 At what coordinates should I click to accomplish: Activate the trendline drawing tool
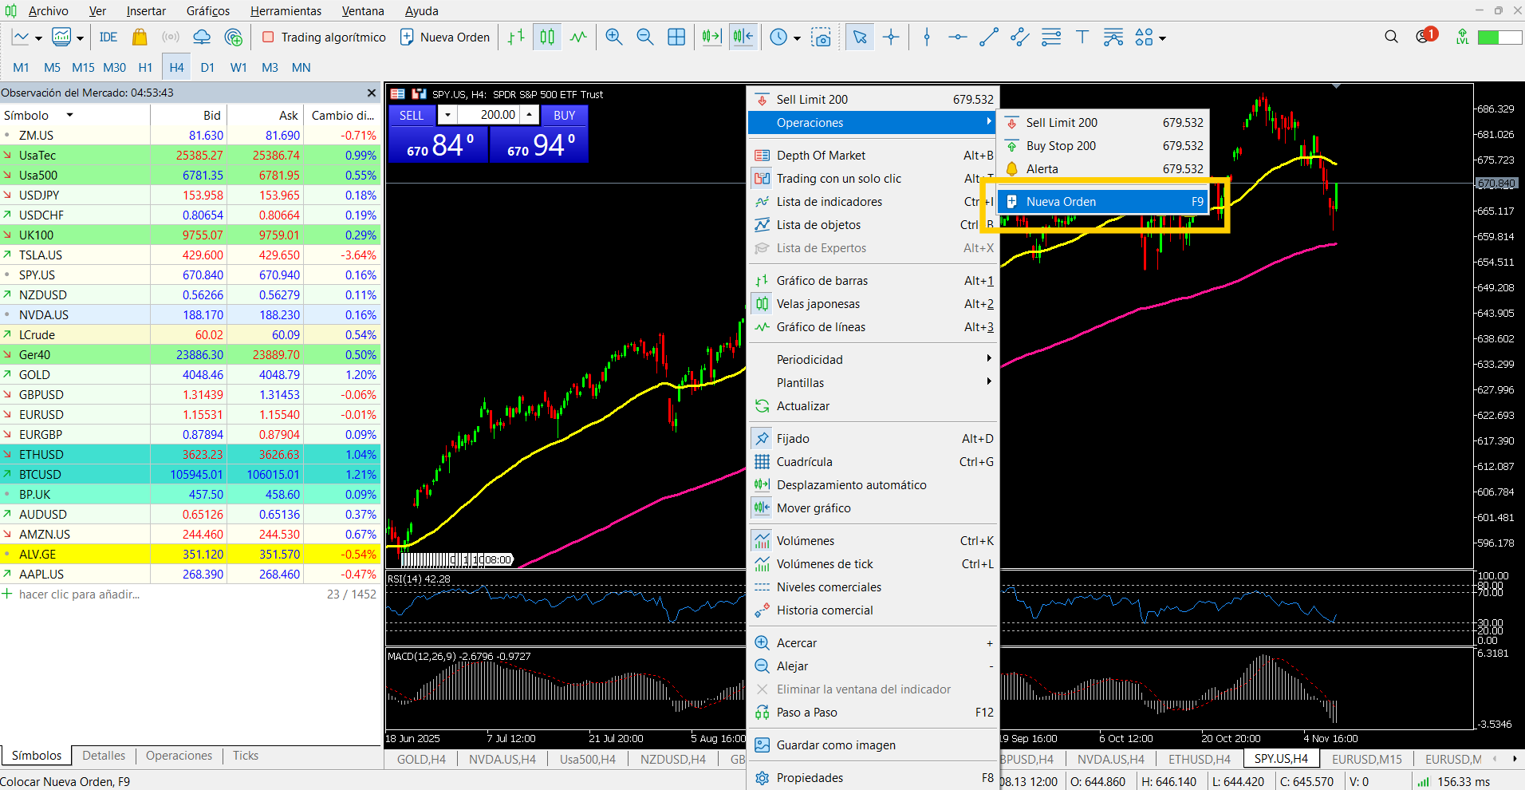coord(989,37)
